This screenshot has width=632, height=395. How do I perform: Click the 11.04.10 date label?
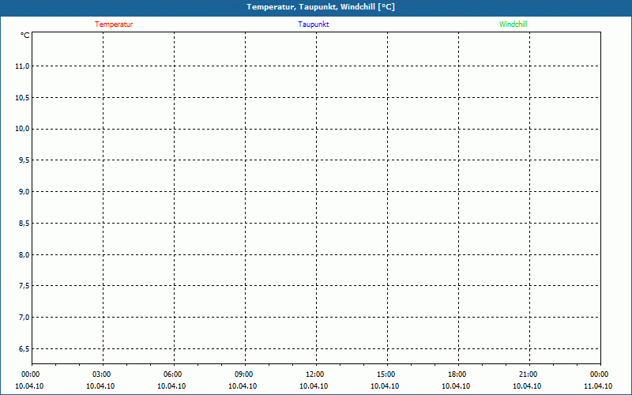(x=598, y=386)
